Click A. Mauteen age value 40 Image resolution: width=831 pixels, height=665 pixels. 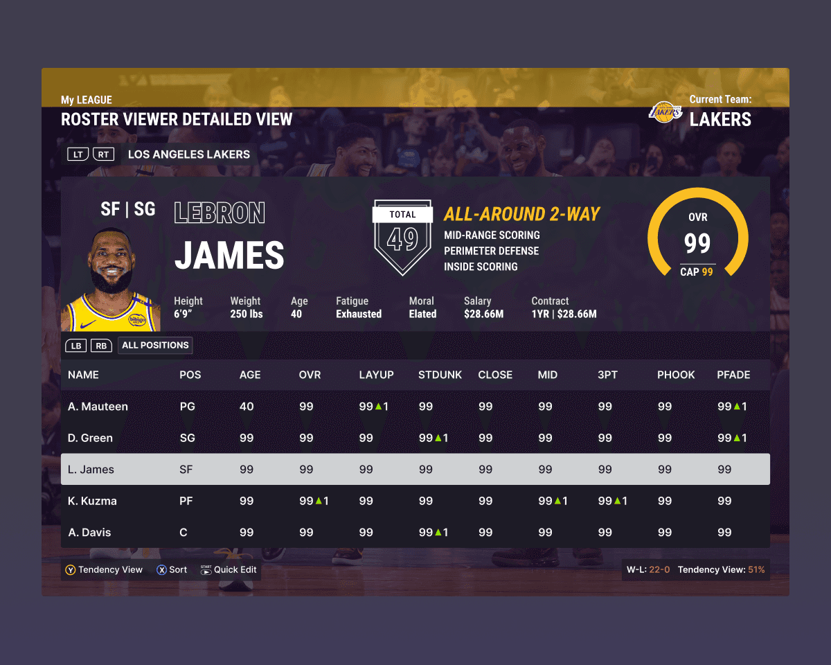click(247, 407)
